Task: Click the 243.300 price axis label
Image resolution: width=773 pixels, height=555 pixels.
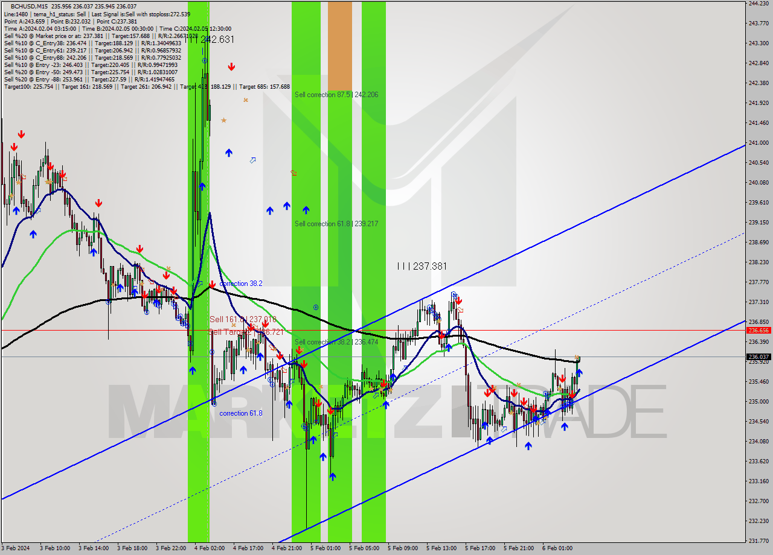Action: tap(758, 43)
